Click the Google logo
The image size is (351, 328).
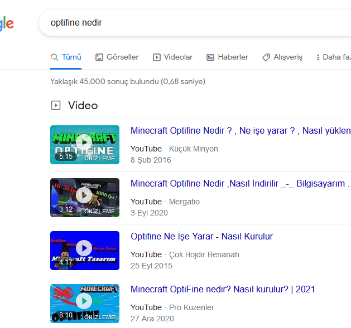tap(7, 24)
